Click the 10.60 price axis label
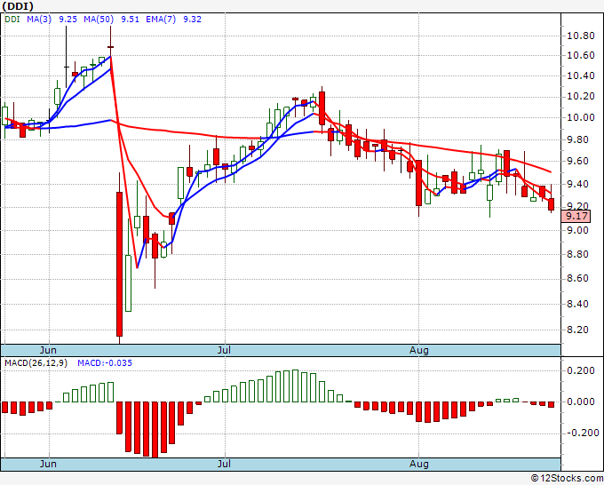This screenshot has width=604, height=485. [581, 55]
